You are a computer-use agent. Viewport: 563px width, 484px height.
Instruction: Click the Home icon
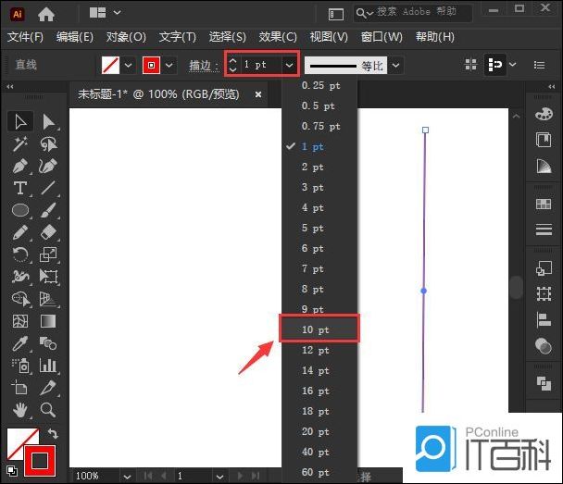coord(46,15)
